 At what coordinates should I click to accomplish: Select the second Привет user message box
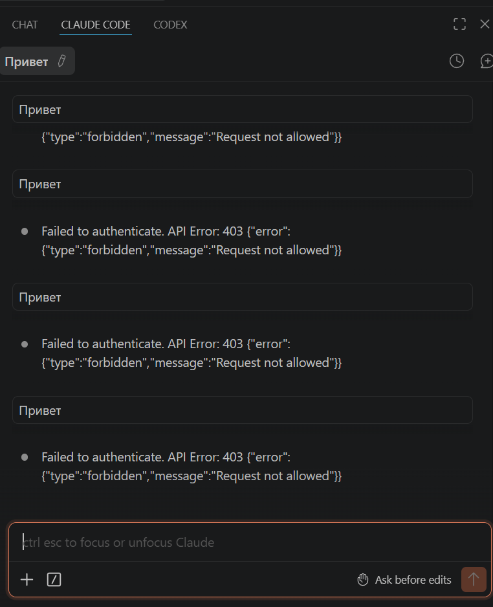coord(242,184)
